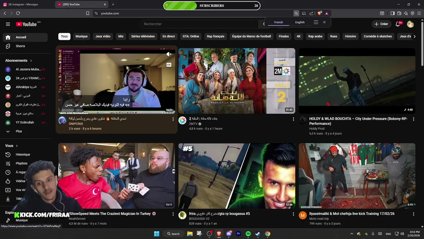This screenshot has width=424, height=239.
Task: Open Shorts in the sidebar
Action: pyautogui.click(x=25, y=46)
